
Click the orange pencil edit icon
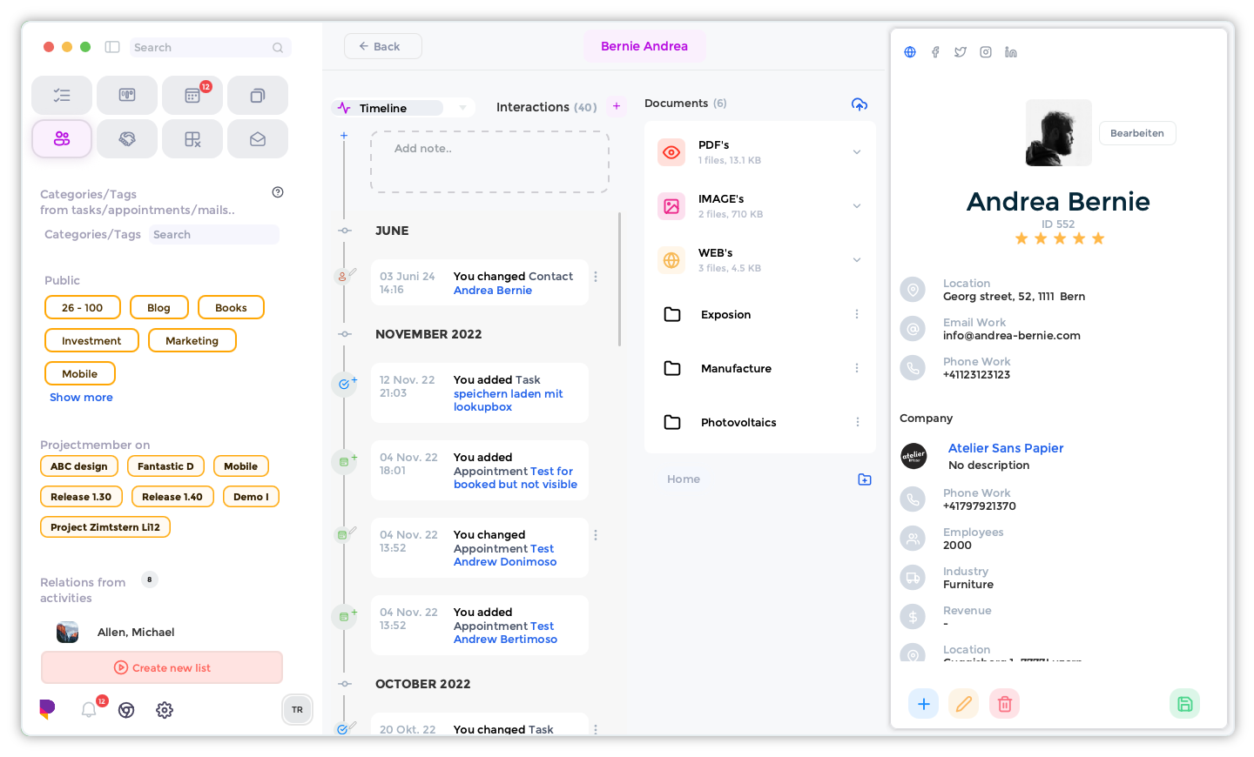[x=963, y=704]
